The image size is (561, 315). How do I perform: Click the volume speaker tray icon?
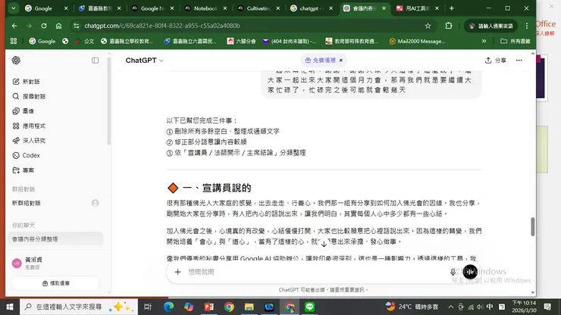pos(480,307)
